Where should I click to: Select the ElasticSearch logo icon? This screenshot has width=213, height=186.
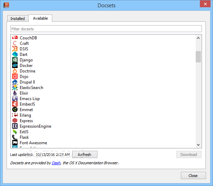pos(15,87)
